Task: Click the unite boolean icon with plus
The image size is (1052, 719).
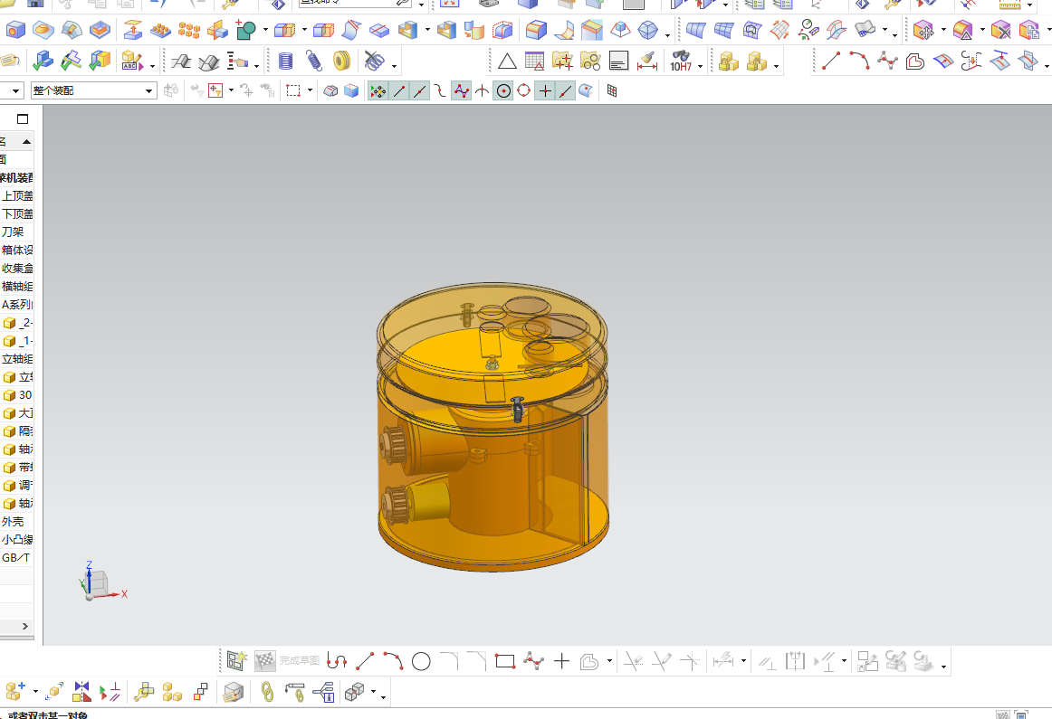Action: pyautogui.click(x=246, y=30)
